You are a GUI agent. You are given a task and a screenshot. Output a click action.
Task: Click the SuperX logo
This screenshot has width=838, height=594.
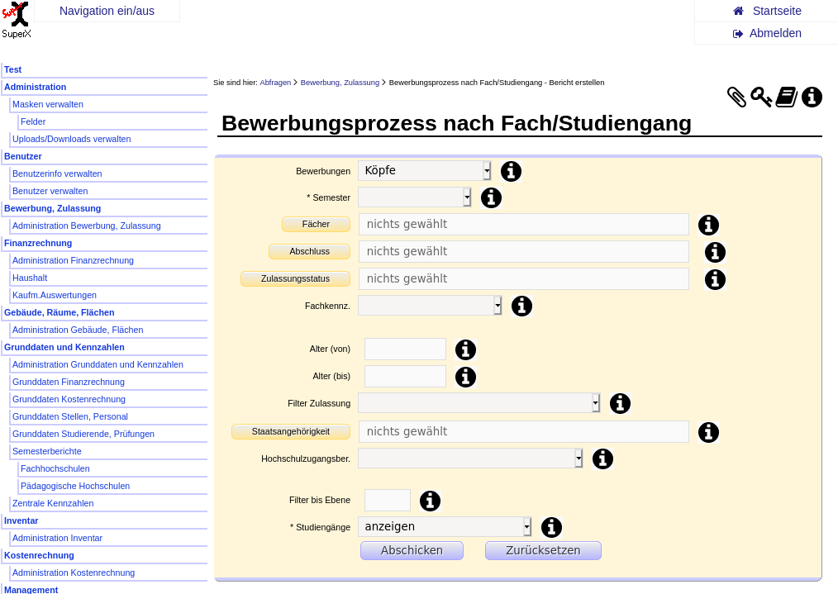(16, 21)
